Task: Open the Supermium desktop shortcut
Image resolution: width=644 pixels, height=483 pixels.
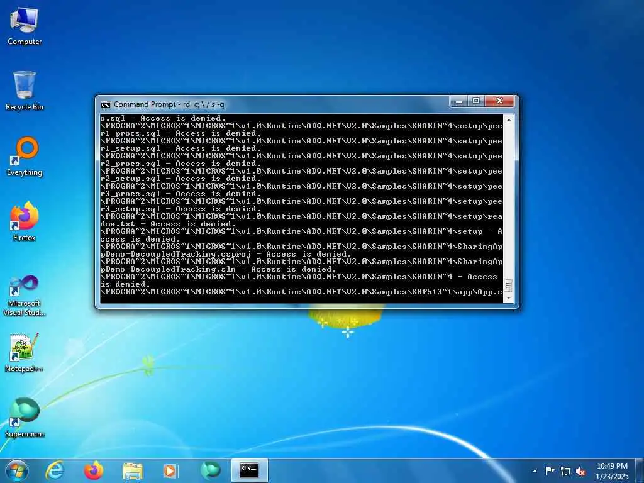Action: (x=25, y=418)
